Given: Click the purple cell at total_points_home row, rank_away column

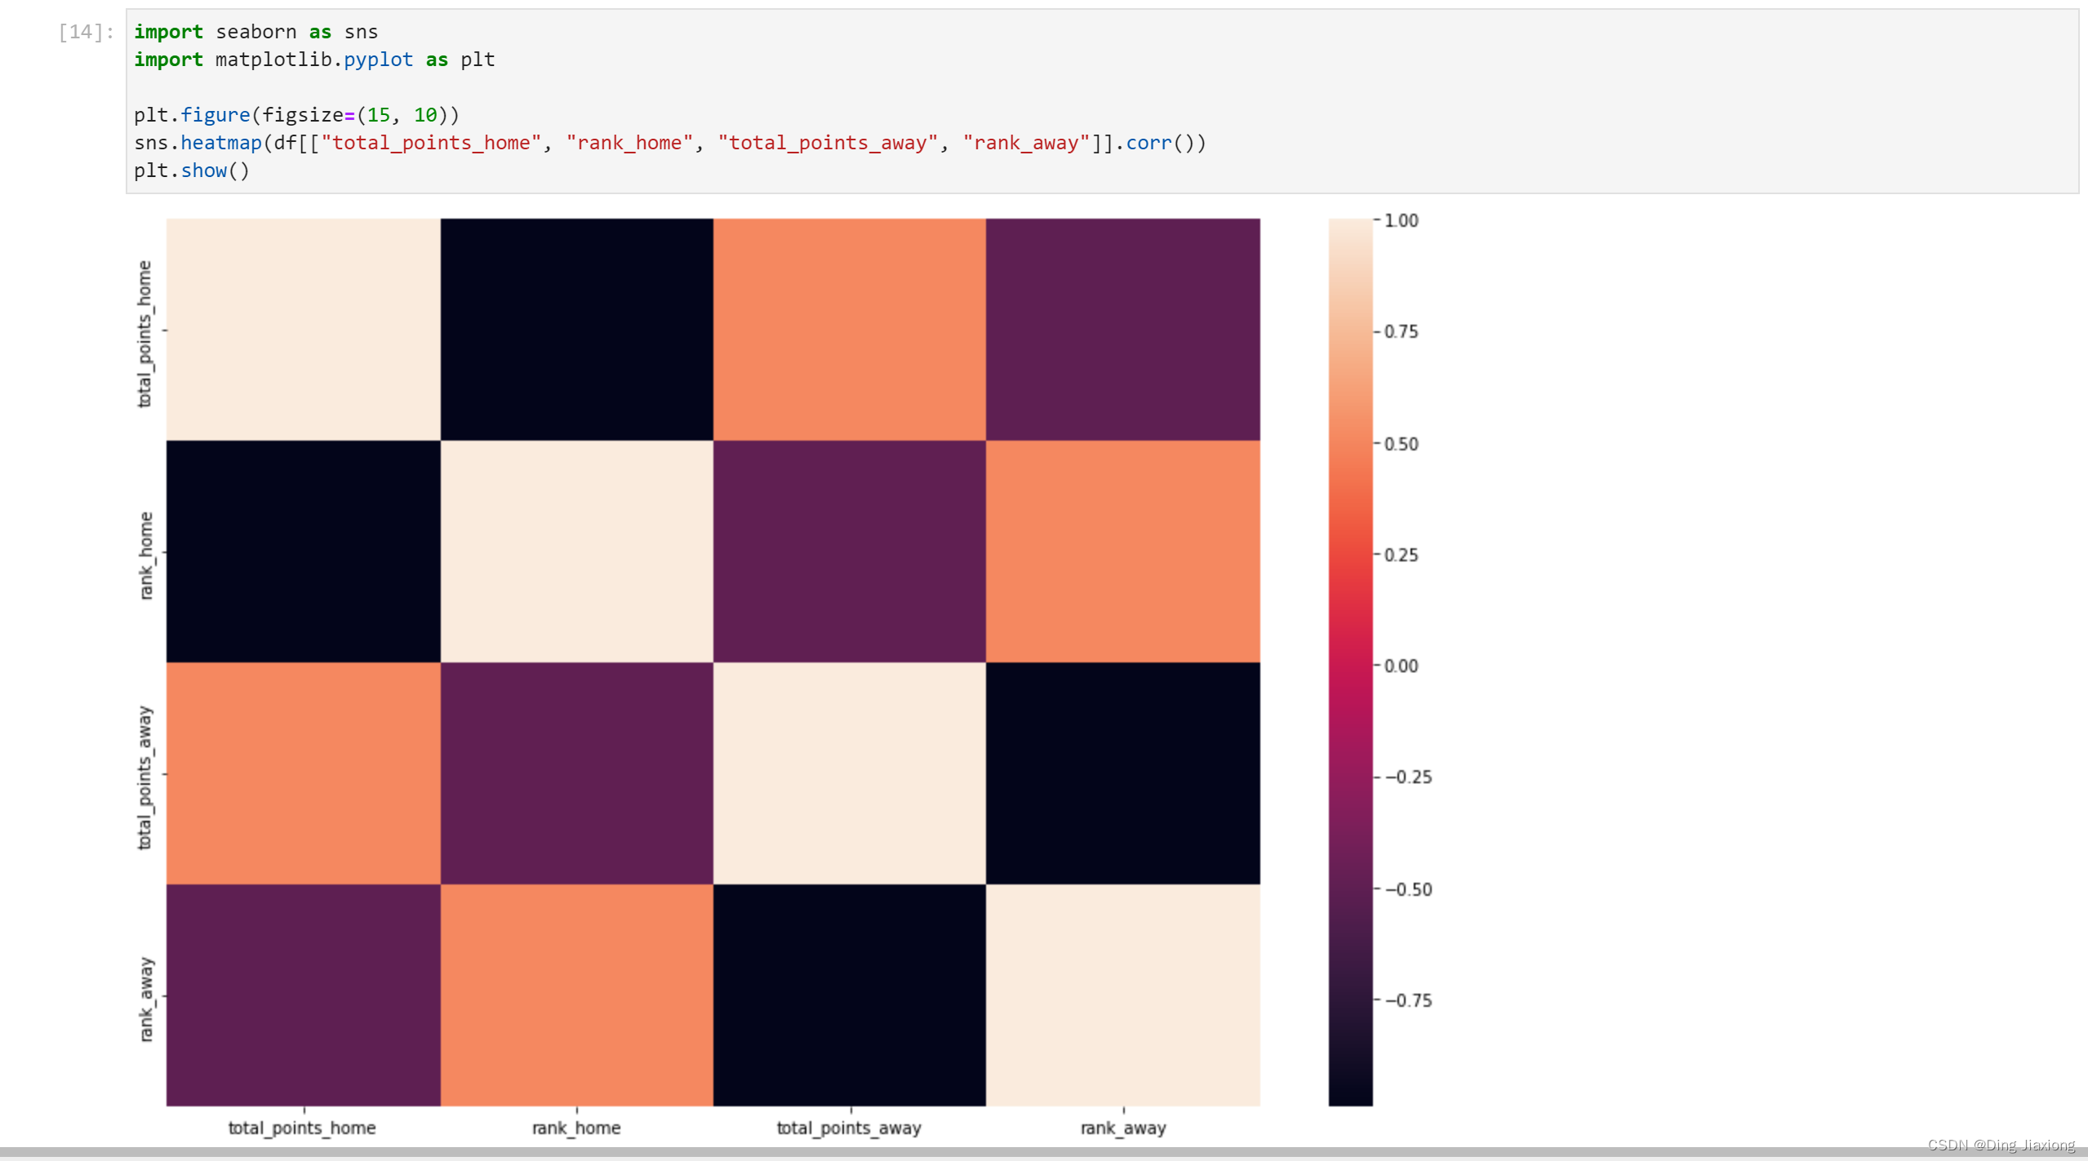Looking at the screenshot, I should (1123, 330).
